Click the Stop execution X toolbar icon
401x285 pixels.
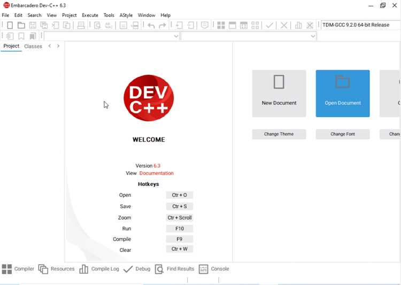click(283, 25)
